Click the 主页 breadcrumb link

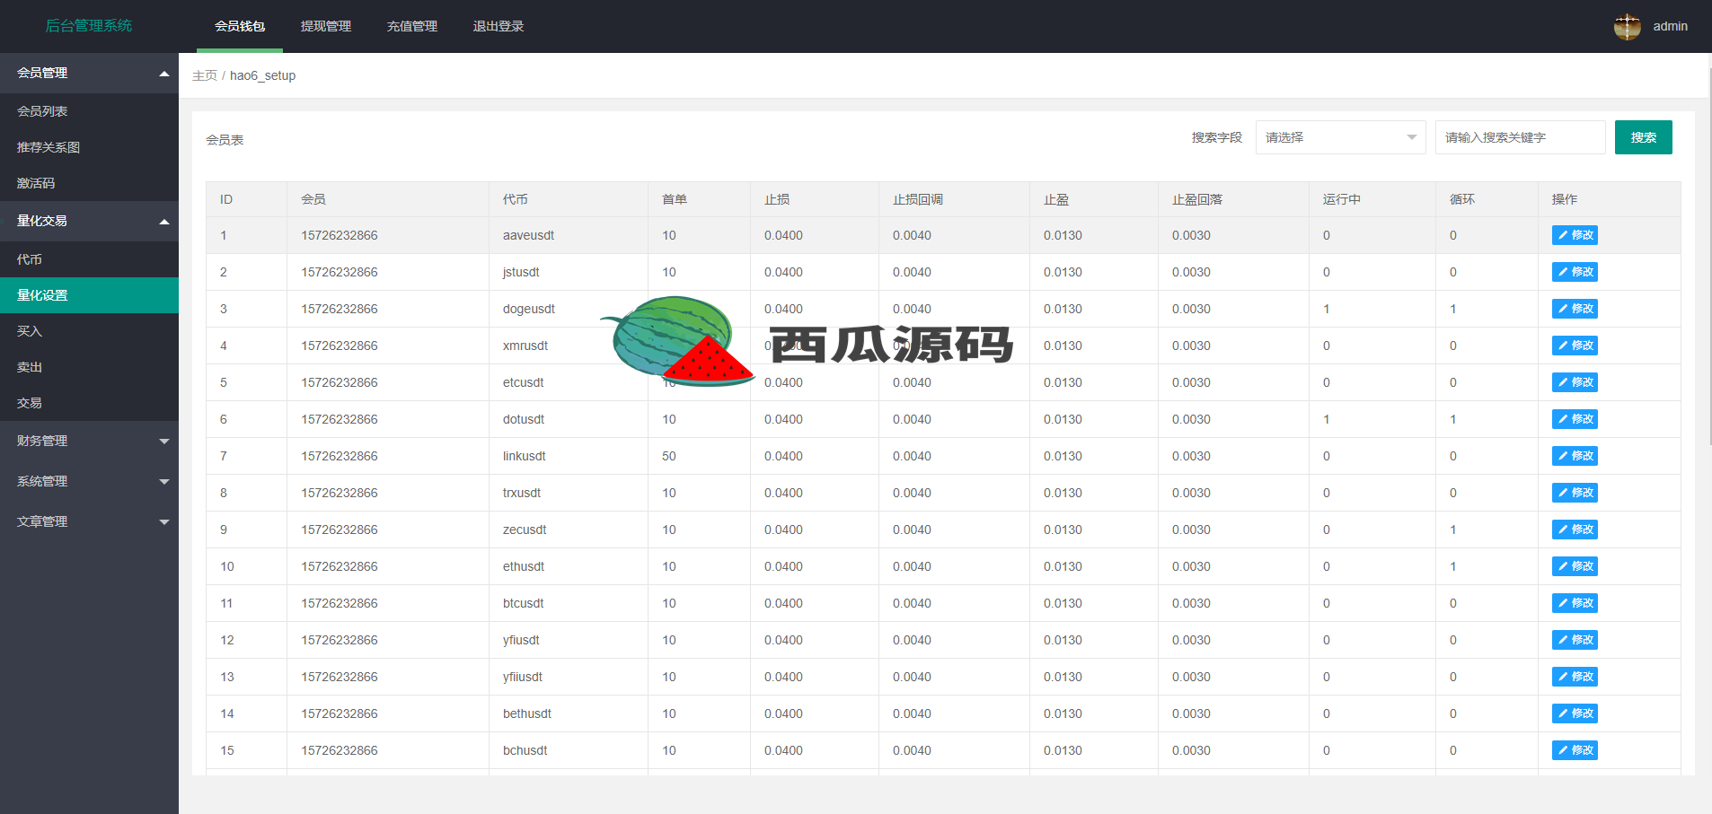(x=205, y=75)
